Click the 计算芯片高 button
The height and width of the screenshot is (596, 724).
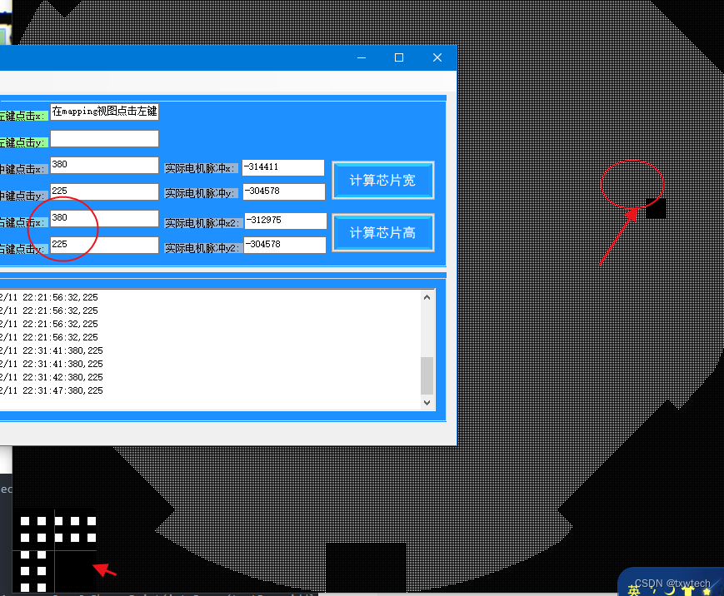point(382,232)
